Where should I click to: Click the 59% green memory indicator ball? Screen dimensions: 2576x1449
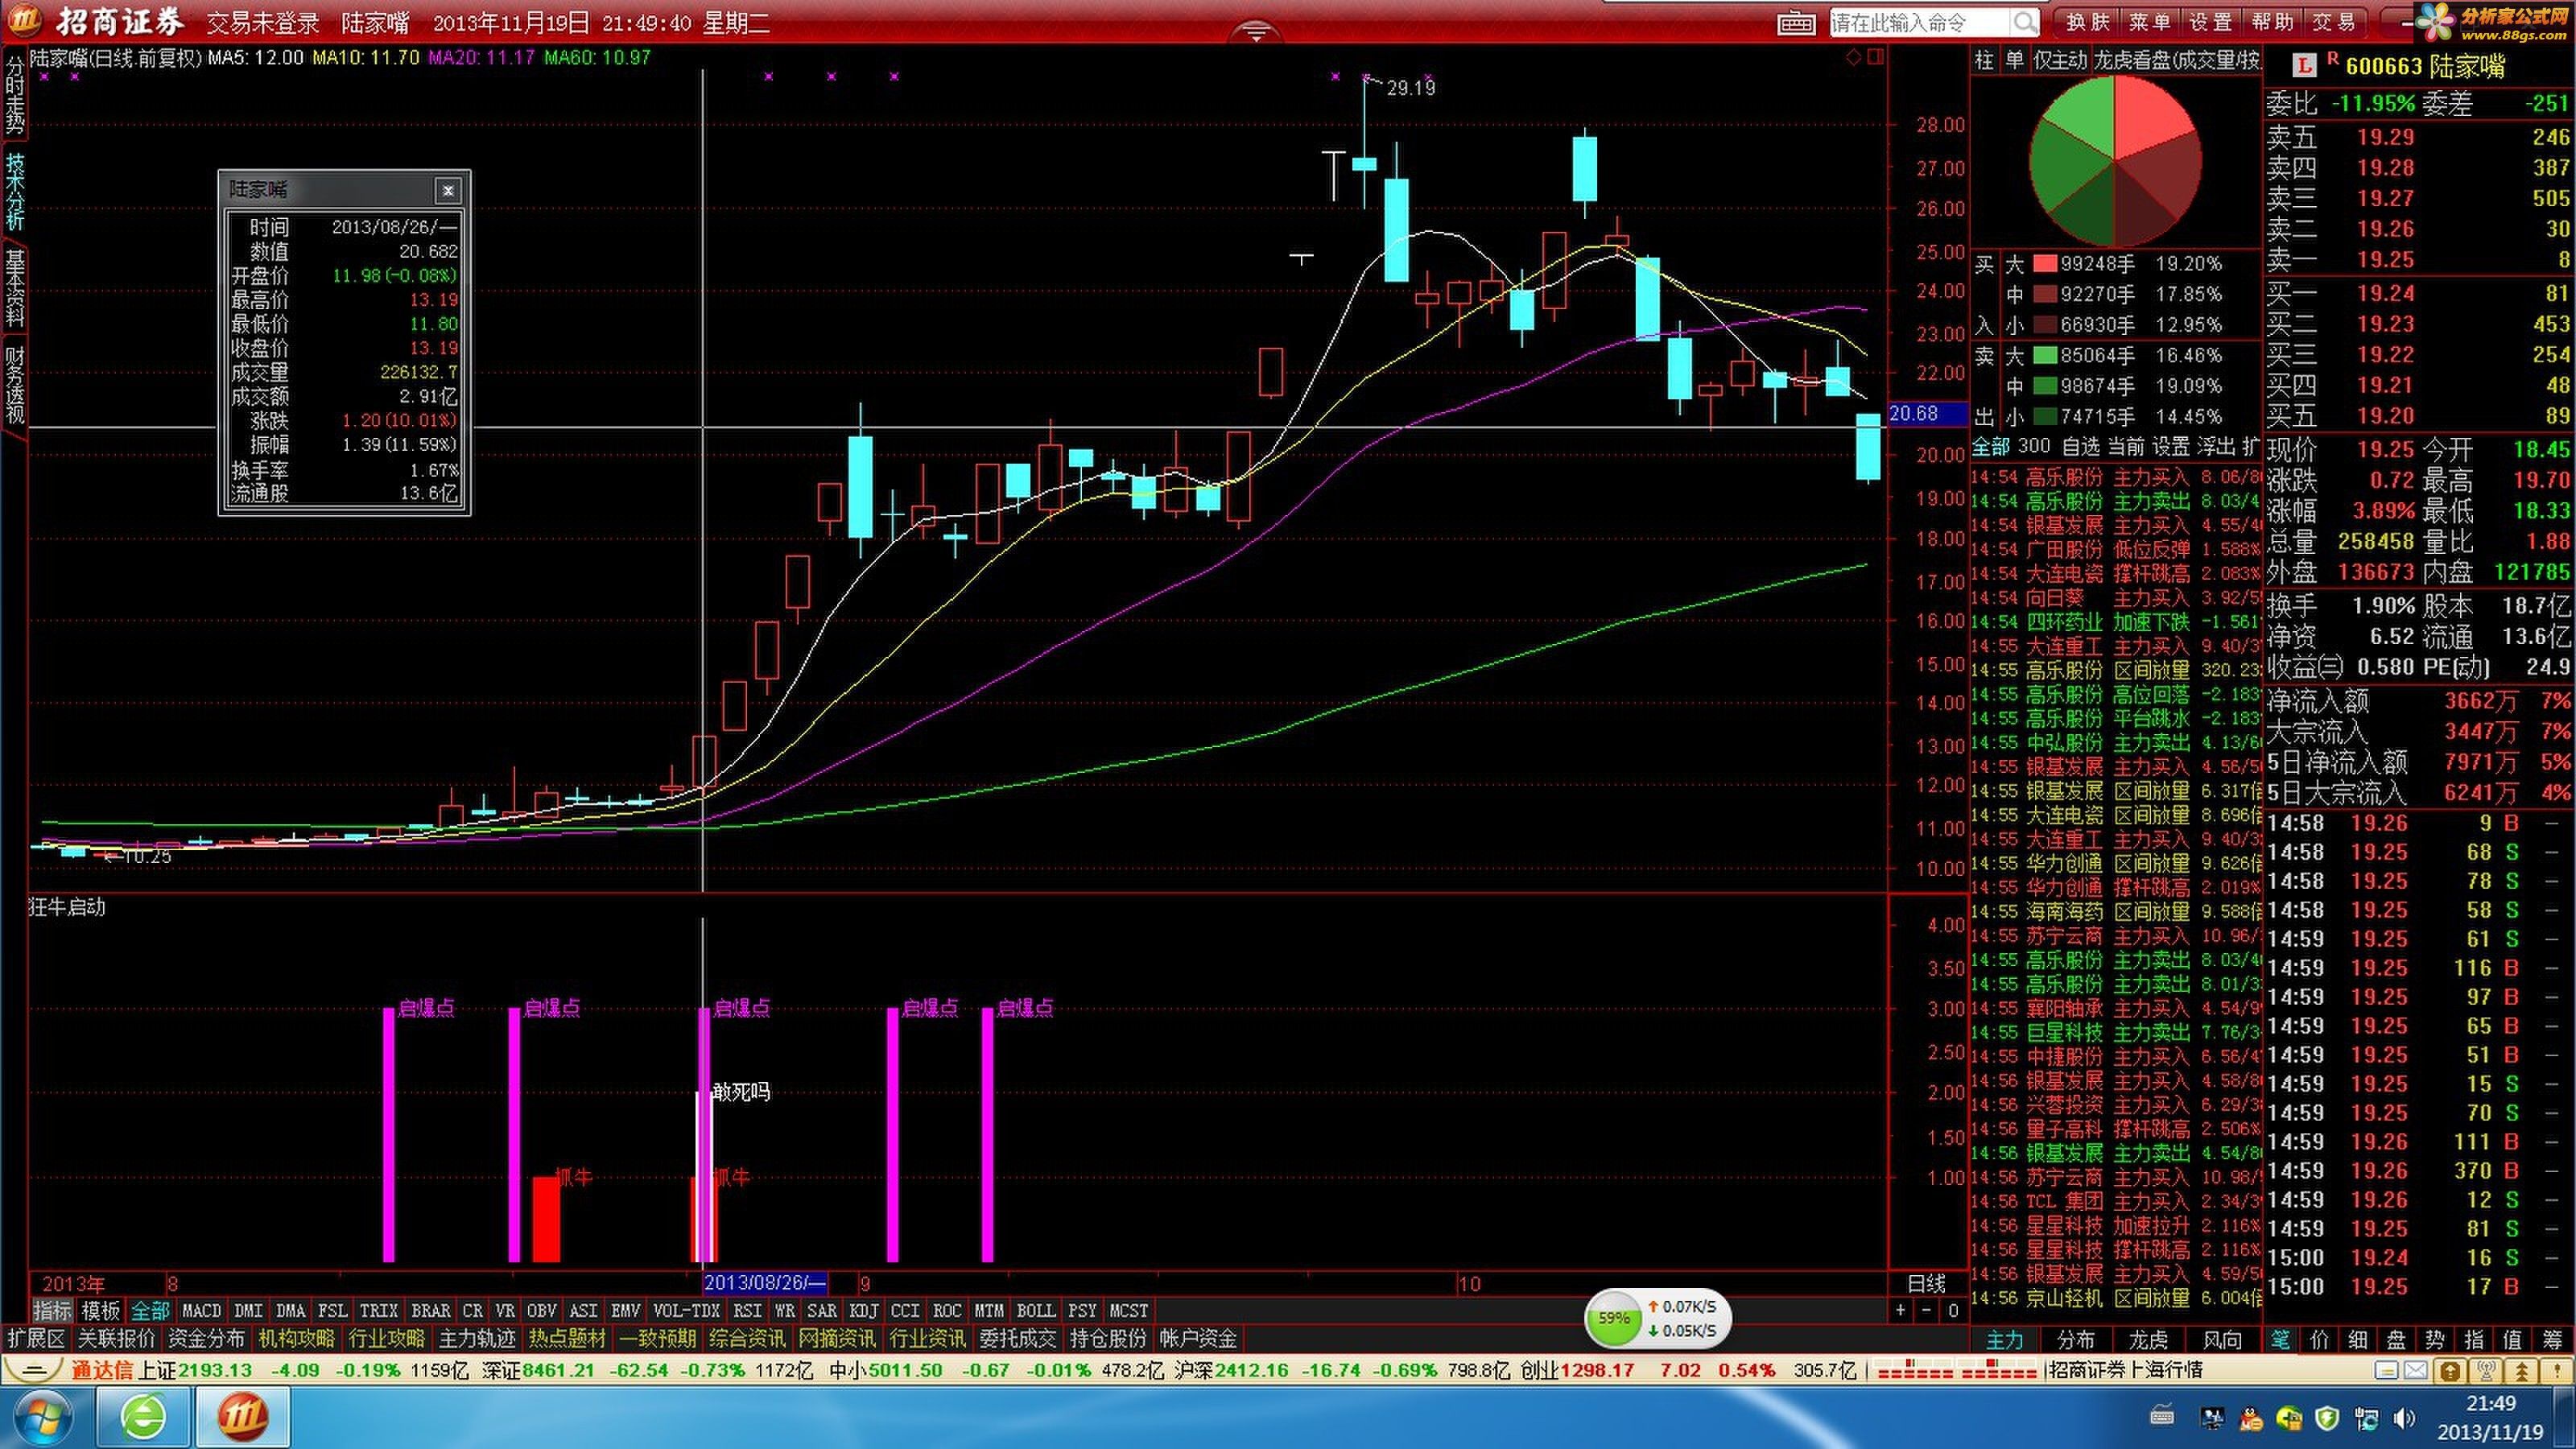pos(1613,1319)
